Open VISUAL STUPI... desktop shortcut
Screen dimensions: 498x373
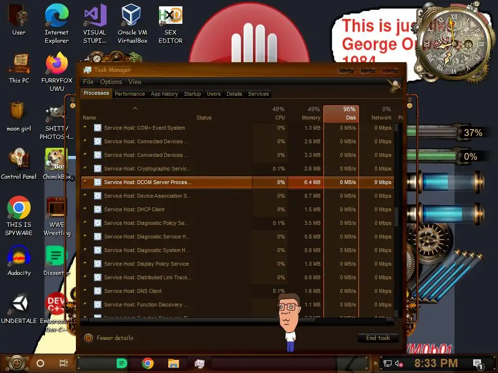[x=95, y=23]
